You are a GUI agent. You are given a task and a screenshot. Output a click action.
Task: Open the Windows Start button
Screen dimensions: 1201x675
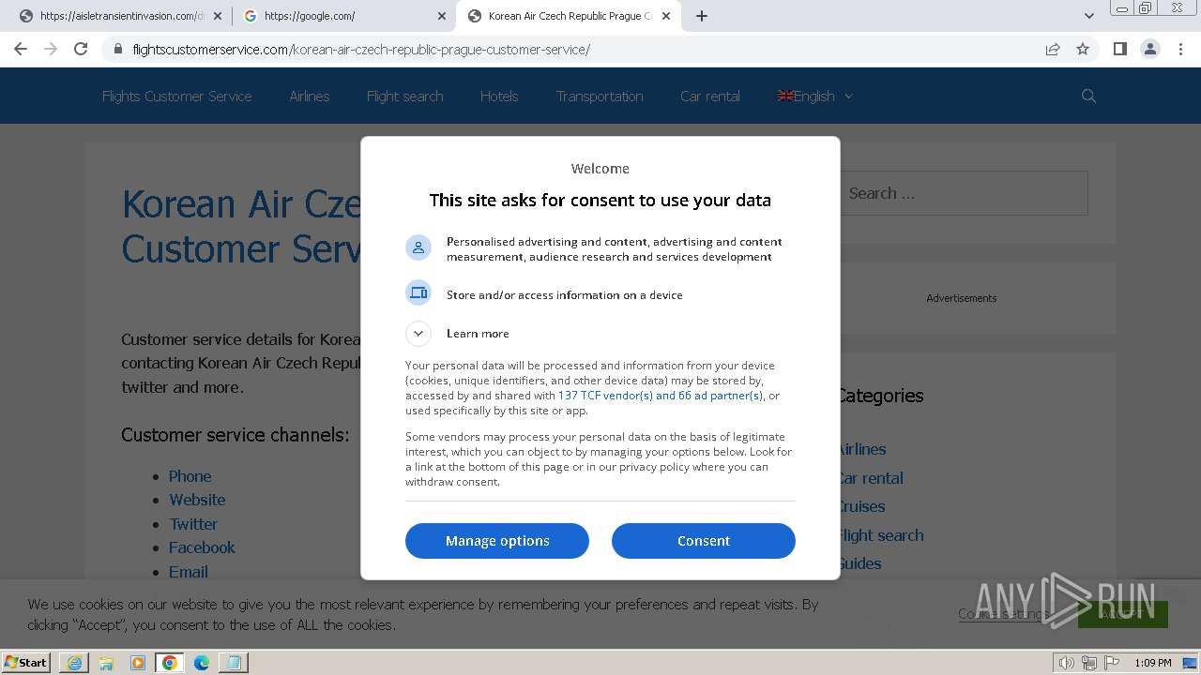click(x=25, y=662)
